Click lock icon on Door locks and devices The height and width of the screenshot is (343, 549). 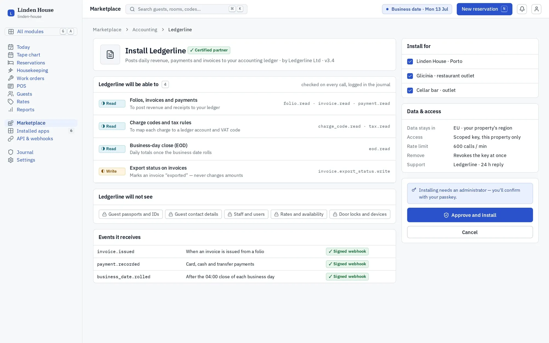pos(335,214)
